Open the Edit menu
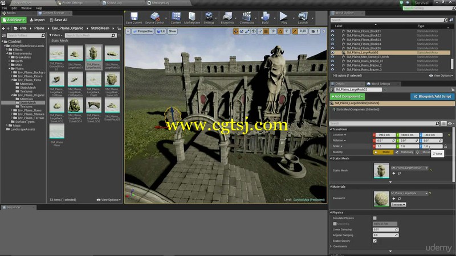Screen dimensions: 456x256 (14, 8)
